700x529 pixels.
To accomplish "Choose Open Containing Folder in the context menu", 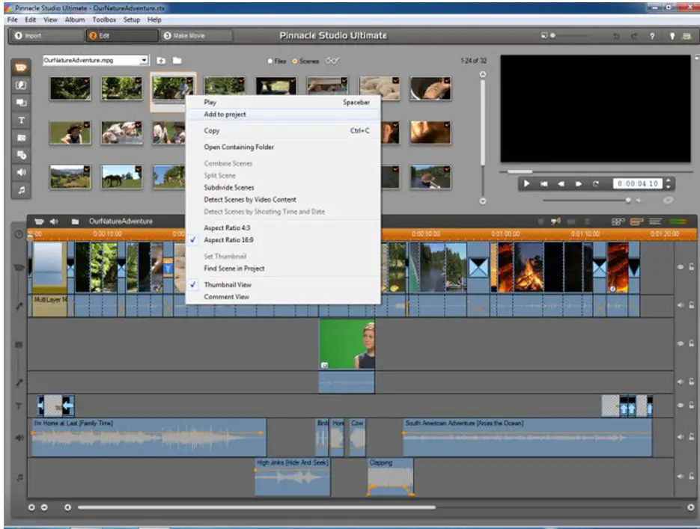I will [x=283, y=147].
